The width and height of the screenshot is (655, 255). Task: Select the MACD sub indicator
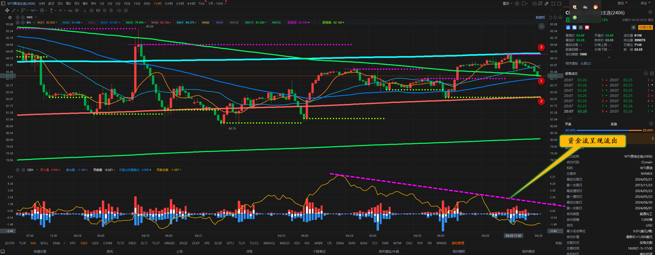tap(284, 243)
